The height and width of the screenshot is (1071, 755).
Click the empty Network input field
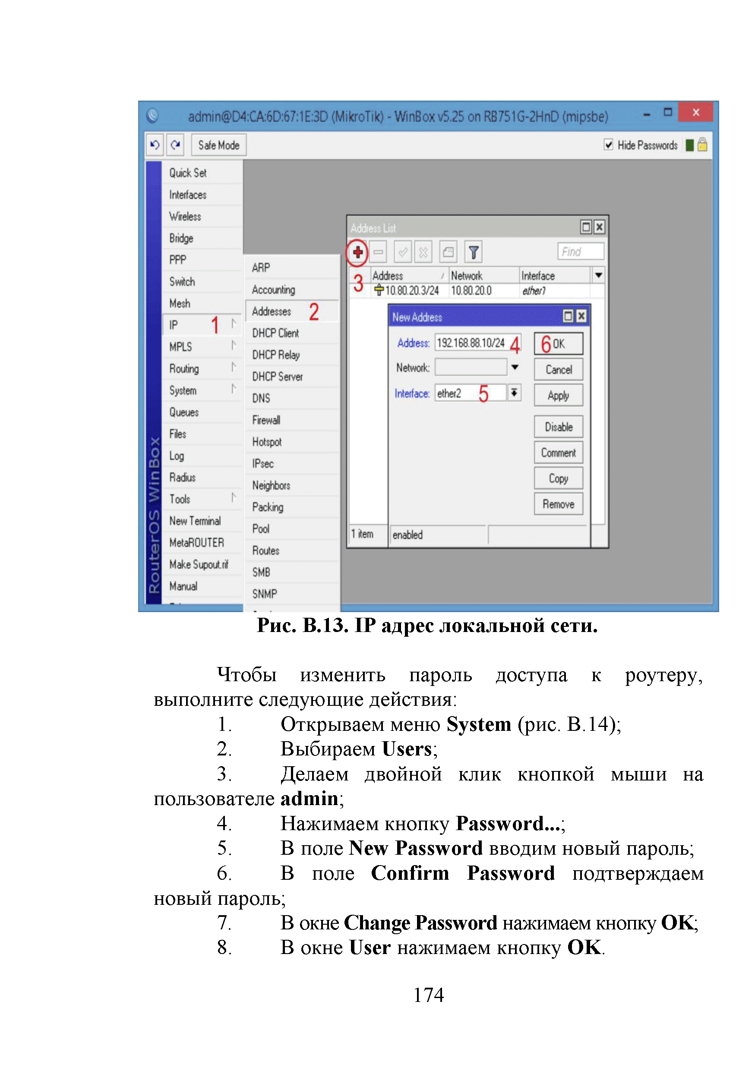(x=471, y=367)
